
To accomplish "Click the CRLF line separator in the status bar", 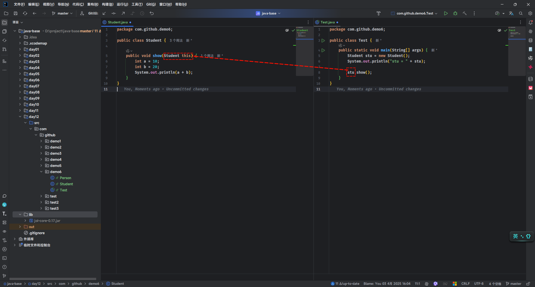I will 465,284.
